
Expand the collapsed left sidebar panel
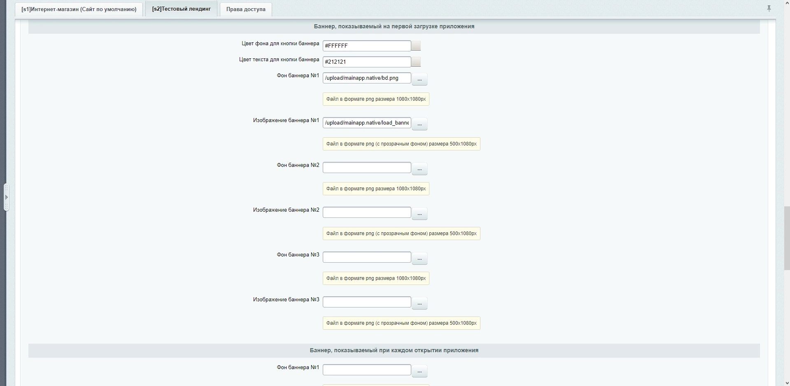click(6, 197)
